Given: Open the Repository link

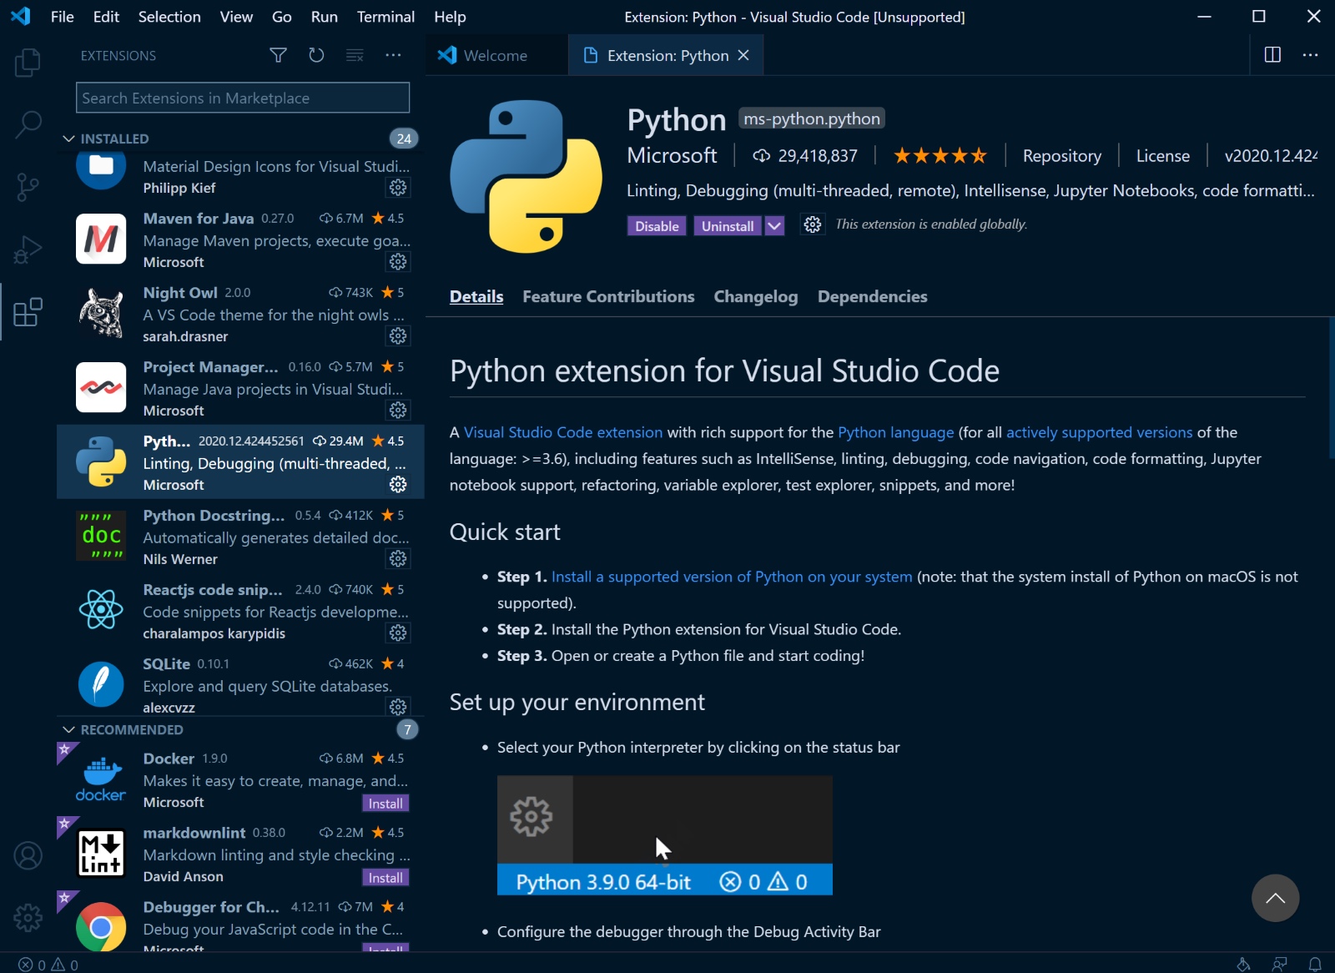Looking at the screenshot, I should point(1061,156).
